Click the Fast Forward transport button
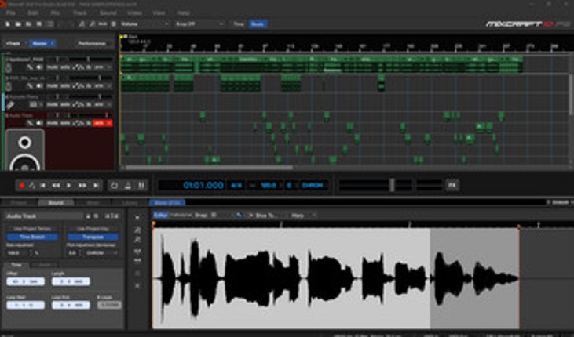This screenshot has width=574, height=337. [x=82, y=185]
